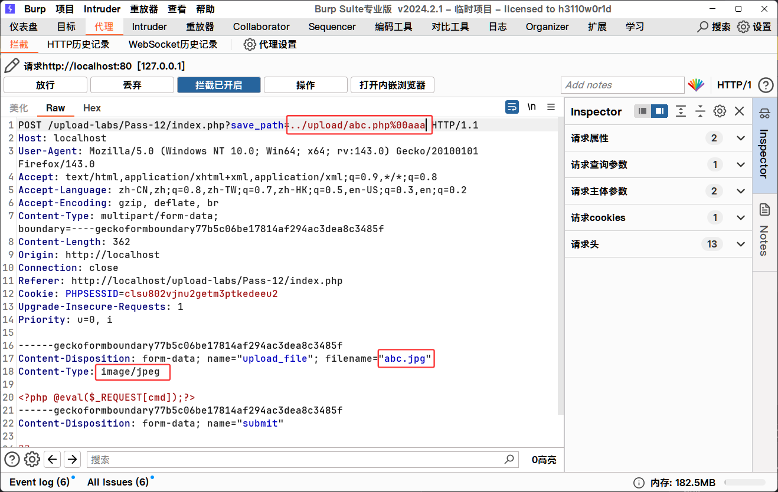Open search help question icon at bottom
The width and height of the screenshot is (778, 492).
(x=12, y=460)
